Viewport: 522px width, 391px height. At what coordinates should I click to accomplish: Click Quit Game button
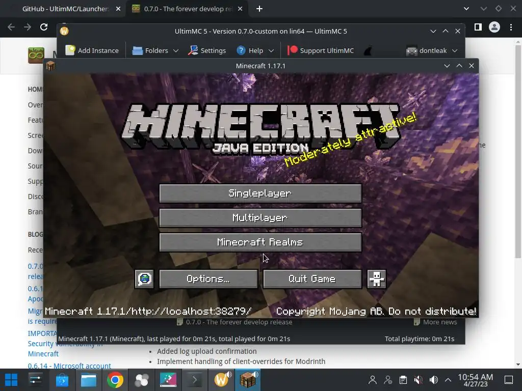point(312,279)
